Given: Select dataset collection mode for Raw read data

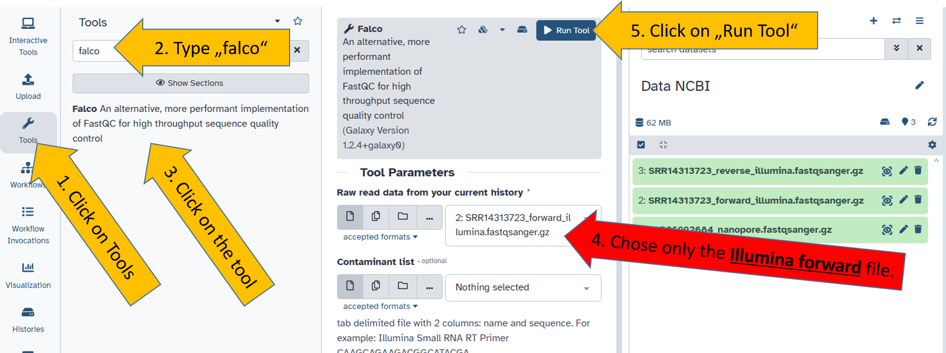Looking at the screenshot, I should click(403, 217).
